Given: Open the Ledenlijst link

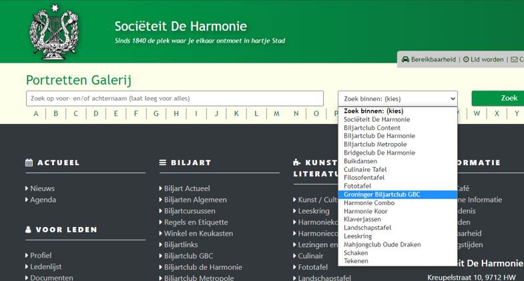Looking at the screenshot, I should pyautogui.click(x=46, y=266).
